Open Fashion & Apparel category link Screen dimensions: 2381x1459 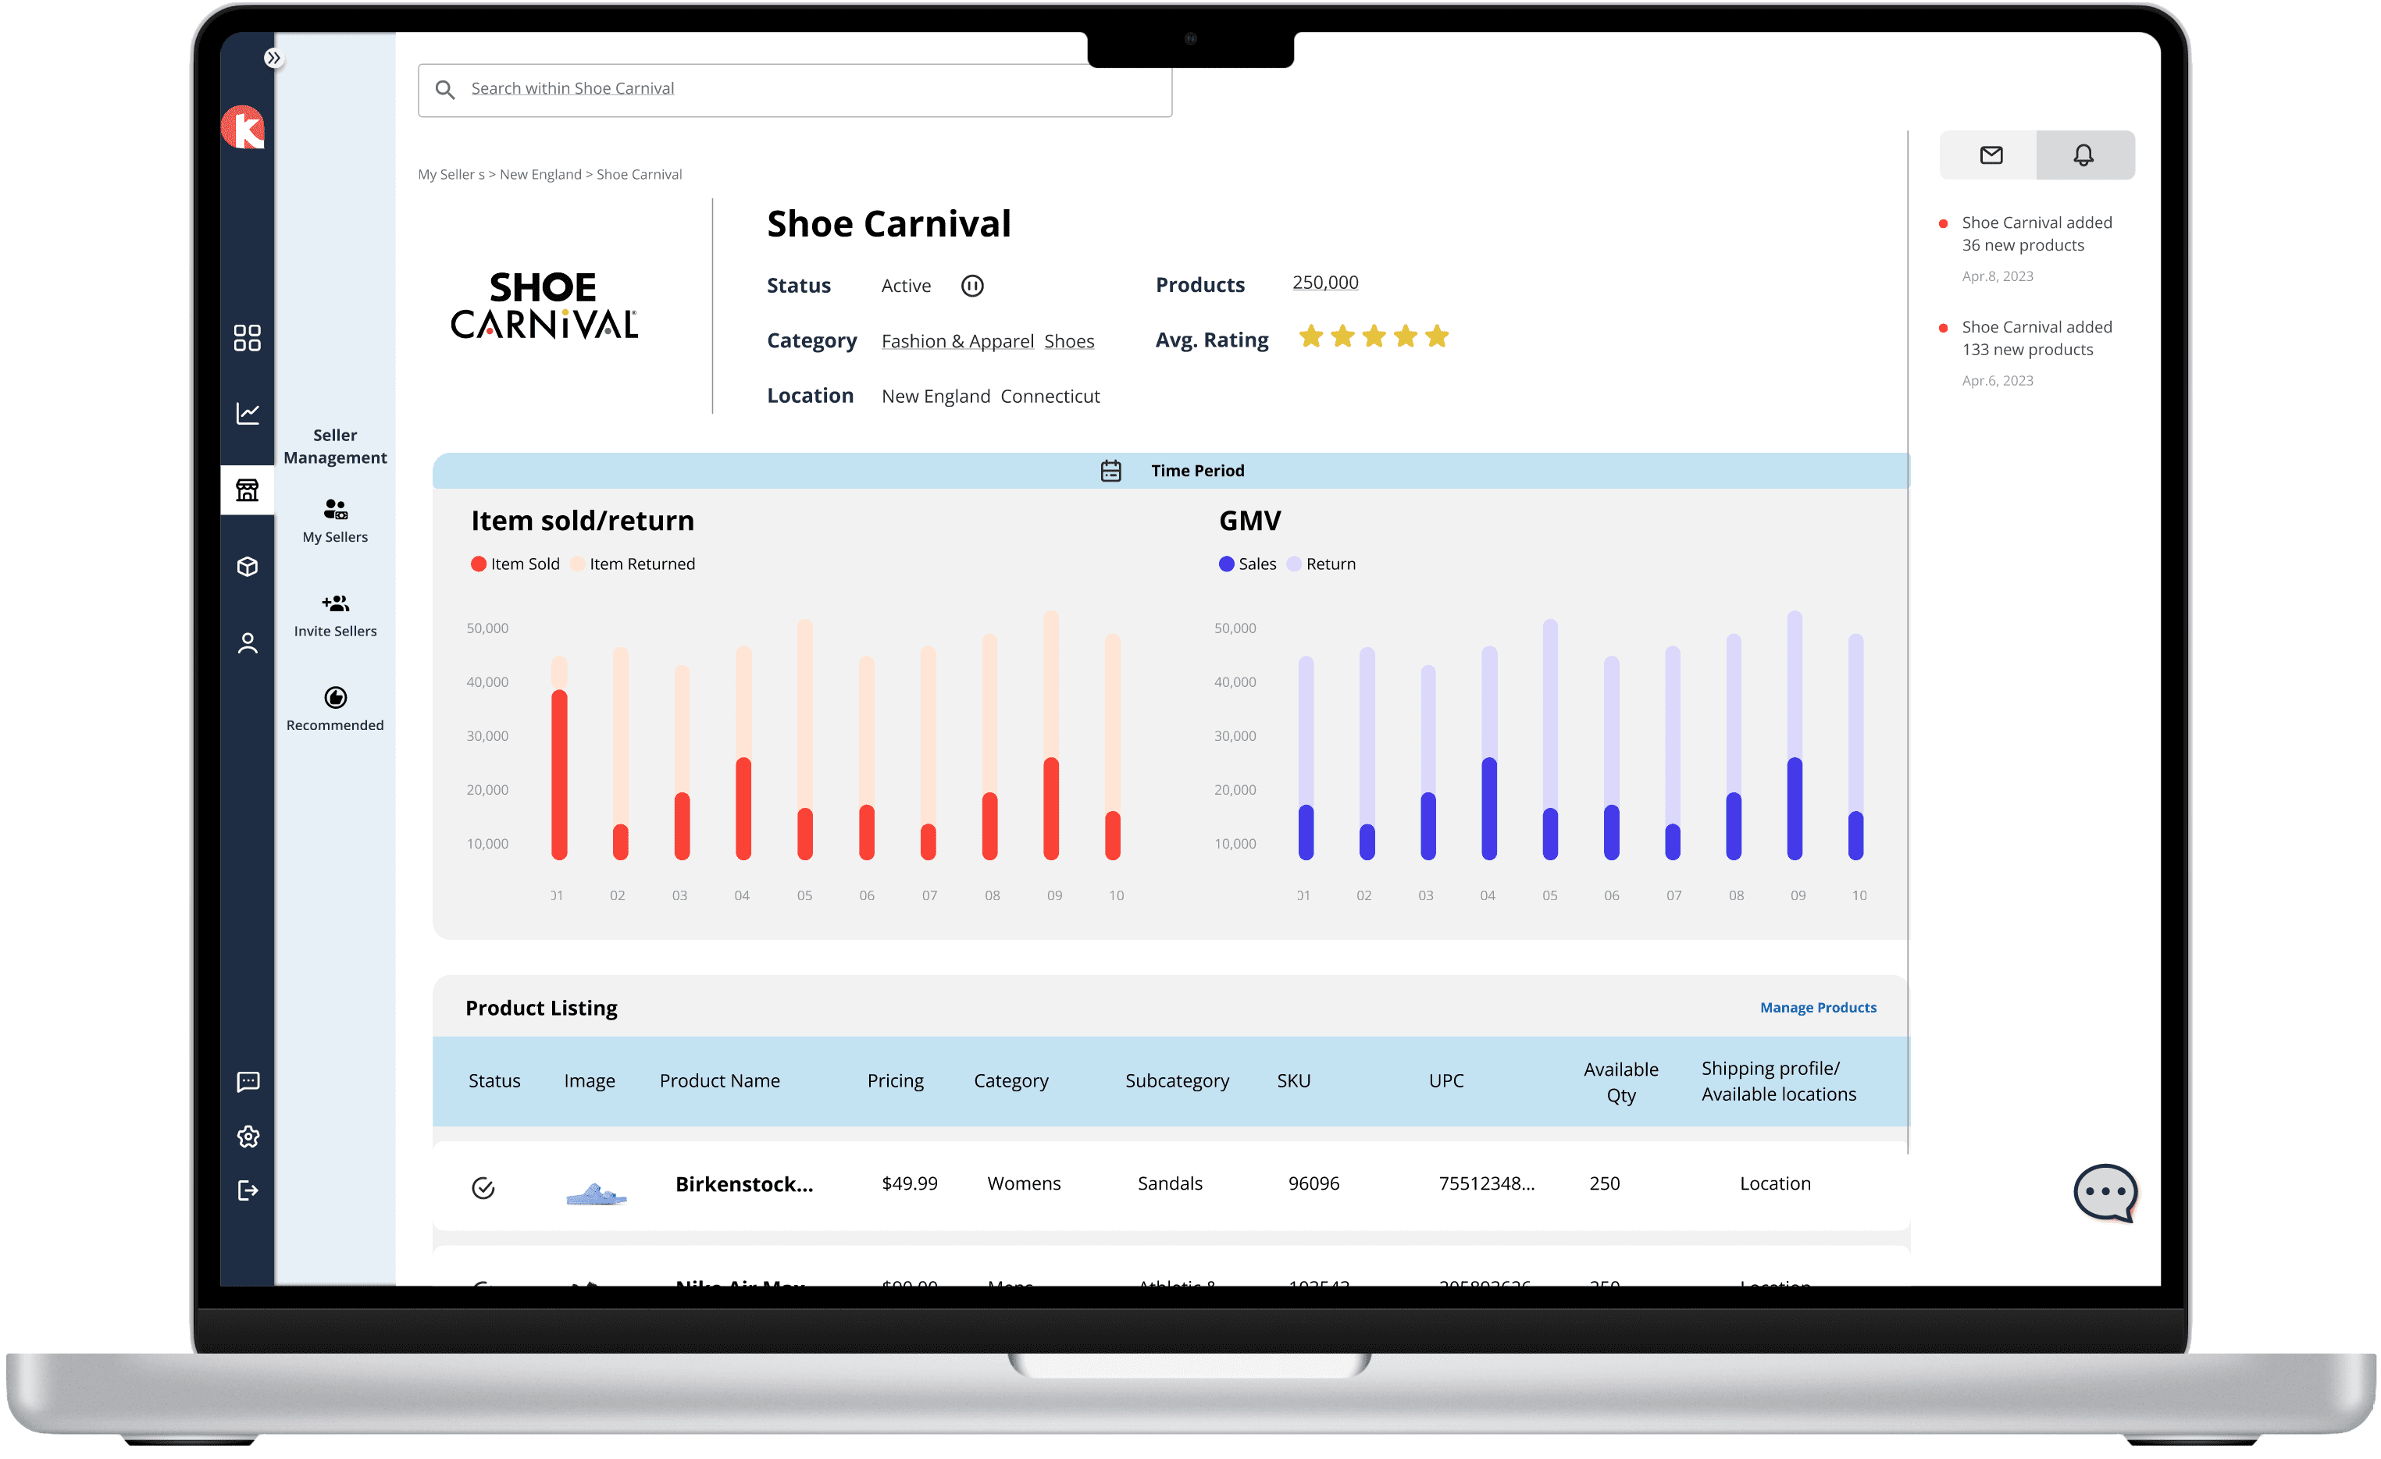pyautogui.click(x=957, y=341)
